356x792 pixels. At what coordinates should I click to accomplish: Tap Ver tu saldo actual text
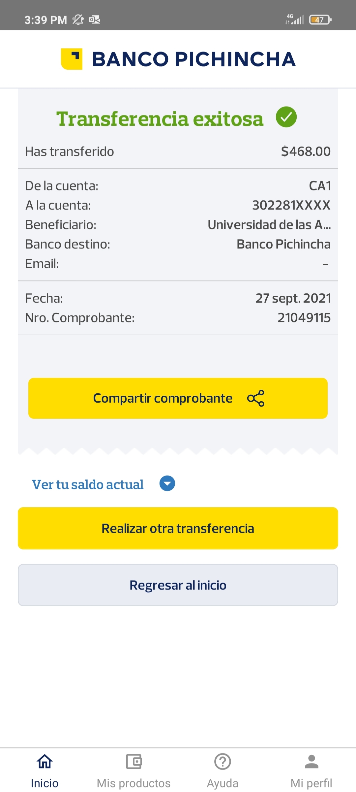click(88, 484)
